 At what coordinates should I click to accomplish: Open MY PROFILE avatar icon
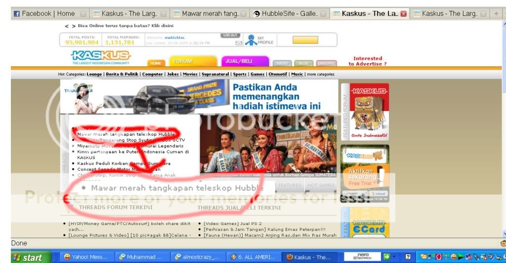tap(251, 40)
